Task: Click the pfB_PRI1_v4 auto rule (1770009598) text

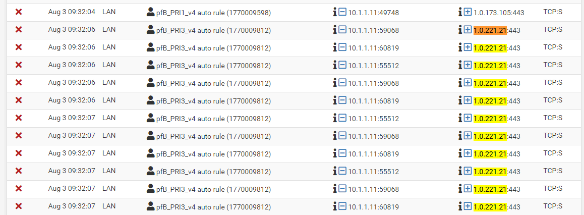Action: tap(213, 12)
